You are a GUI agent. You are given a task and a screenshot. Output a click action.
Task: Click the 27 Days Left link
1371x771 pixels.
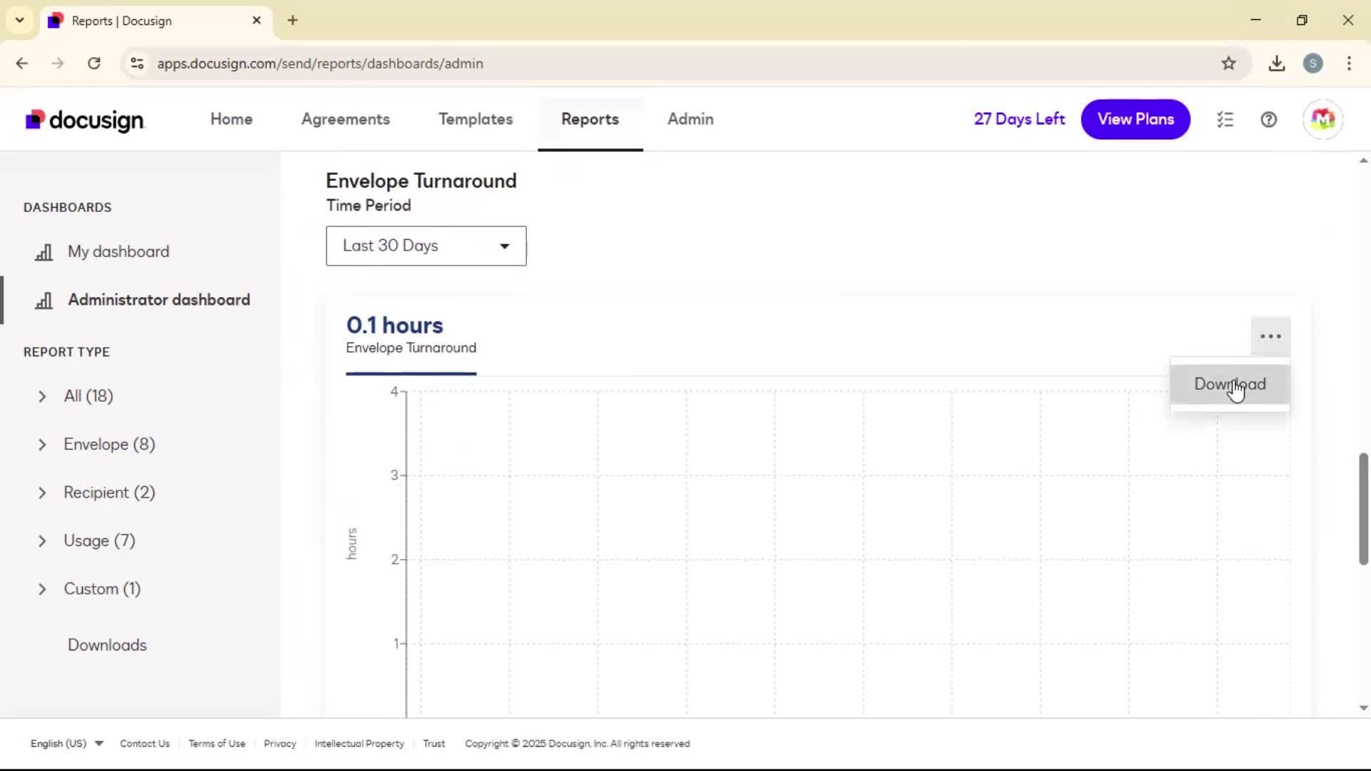[1019, 119]
